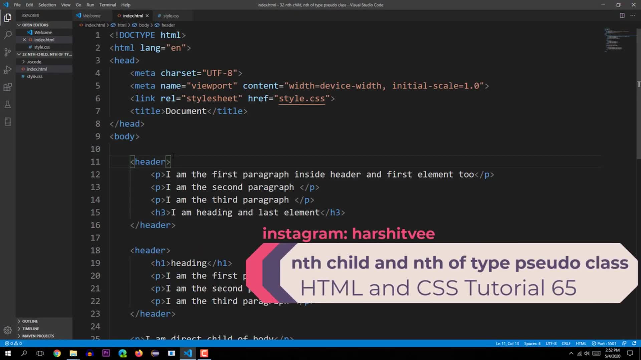Switch to the style.css tab

171,16
